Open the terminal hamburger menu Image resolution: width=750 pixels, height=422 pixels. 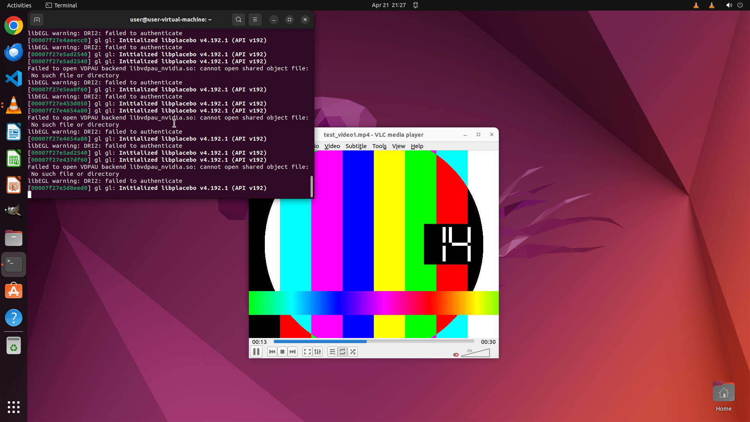tap(255, 20)
